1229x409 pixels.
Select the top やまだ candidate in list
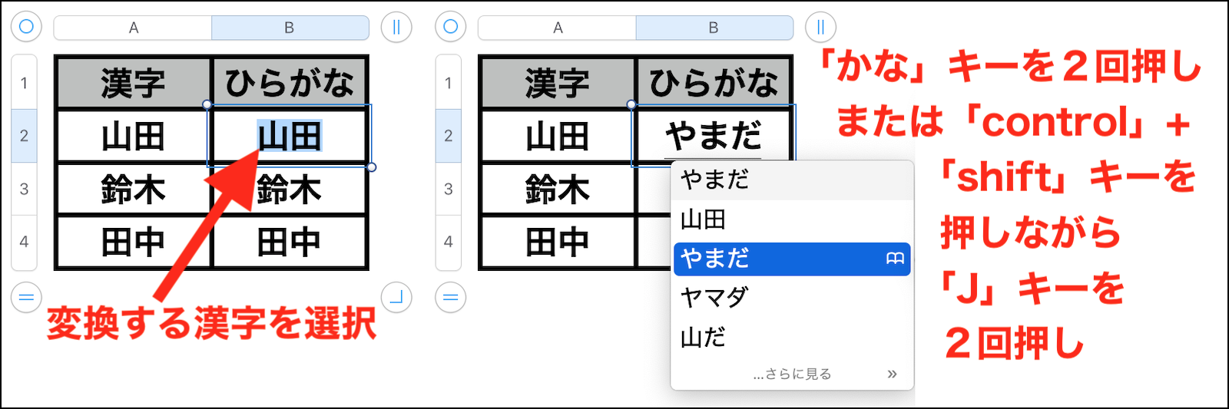(x=714, y=180)
